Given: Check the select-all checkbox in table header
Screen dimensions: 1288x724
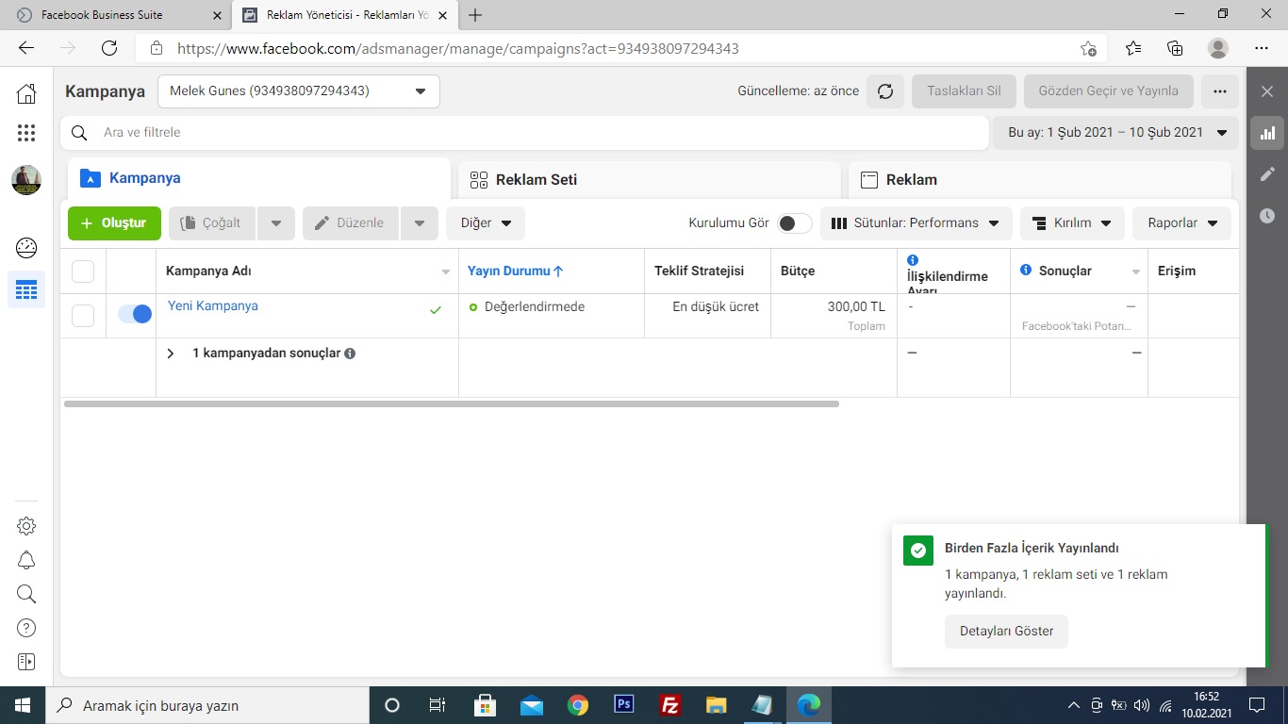Looking at the screenshot, I should (x=83, y=271).
